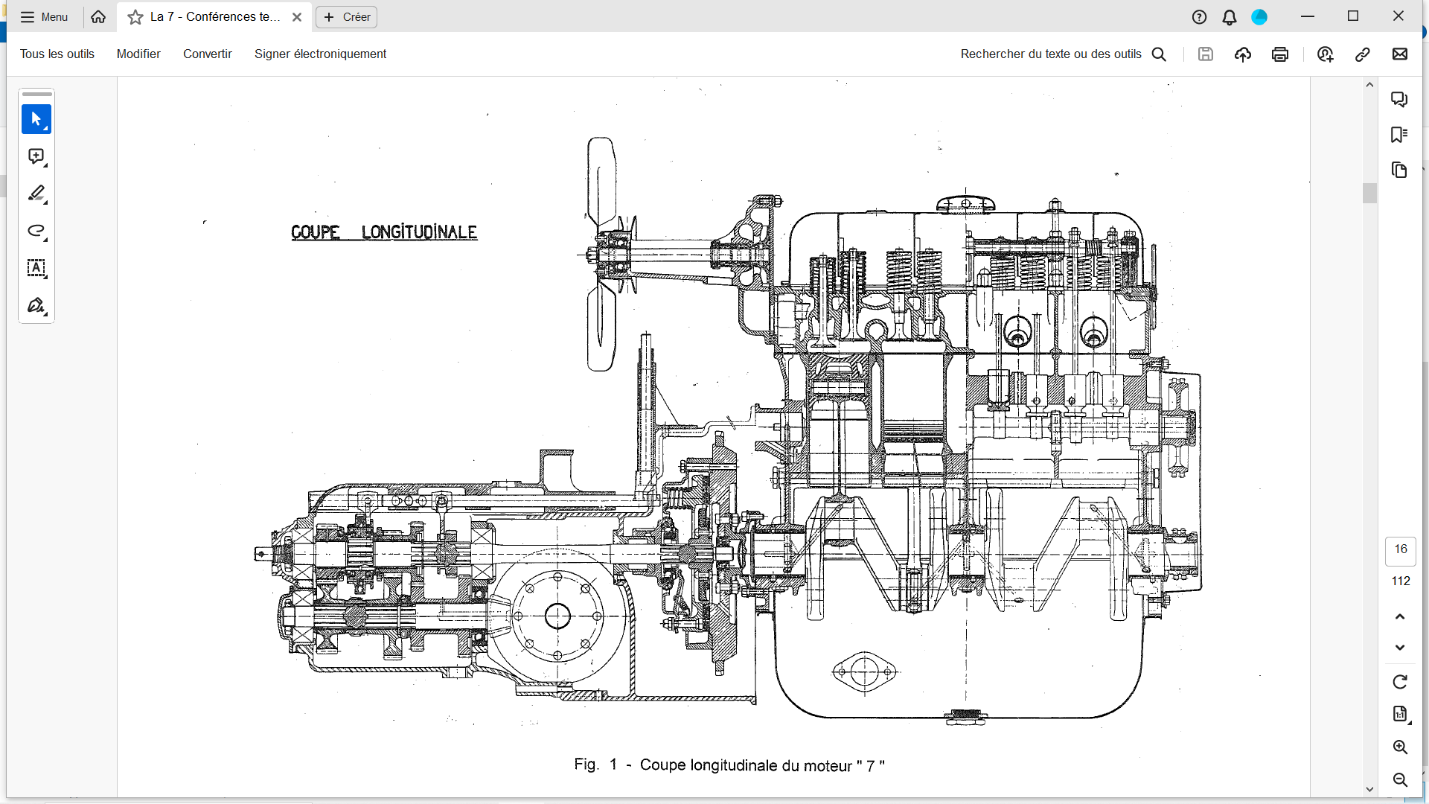The width and height of the screenshot is (1429, 804).
Task: Click the toolbar drag handle above Select tool
Action: [x=36, y=95]
